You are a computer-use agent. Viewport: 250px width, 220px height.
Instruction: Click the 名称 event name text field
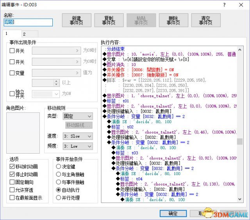pos(28,22)
